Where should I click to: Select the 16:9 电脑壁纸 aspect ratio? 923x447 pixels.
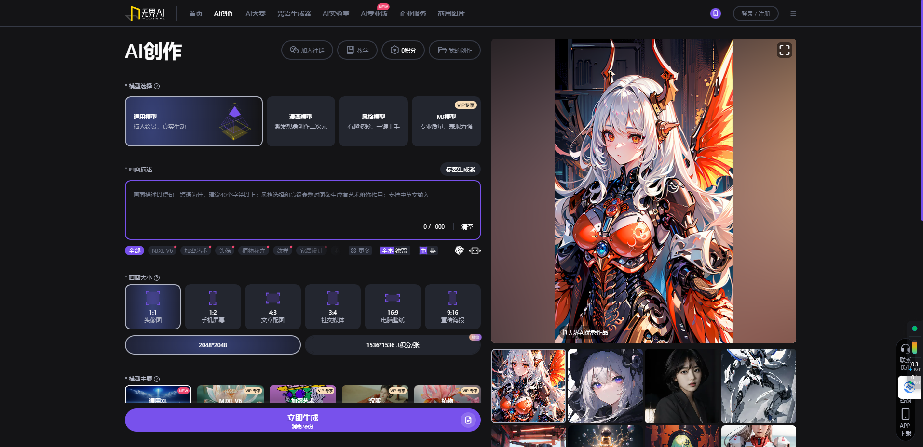[393, 307]
